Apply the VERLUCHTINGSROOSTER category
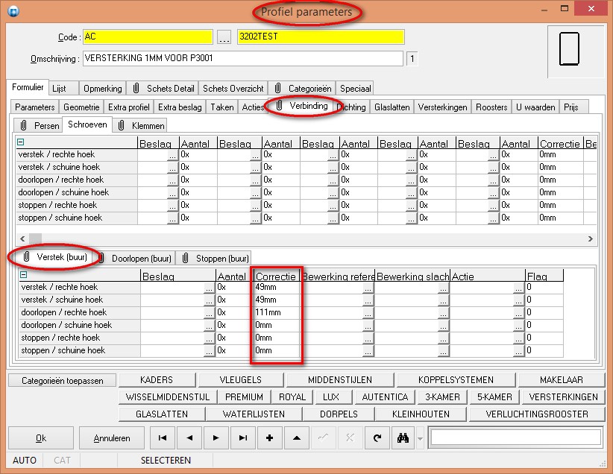 (537, 414)
